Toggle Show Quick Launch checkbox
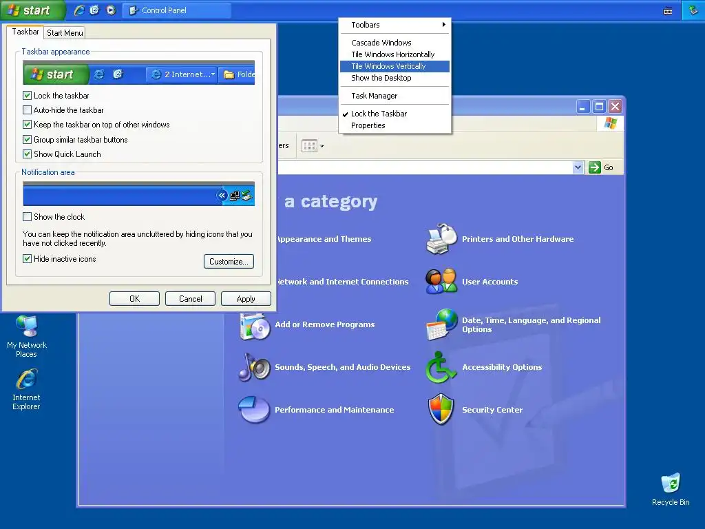The width and height of the screenshot is (705, 529). [x=27, y=154]
